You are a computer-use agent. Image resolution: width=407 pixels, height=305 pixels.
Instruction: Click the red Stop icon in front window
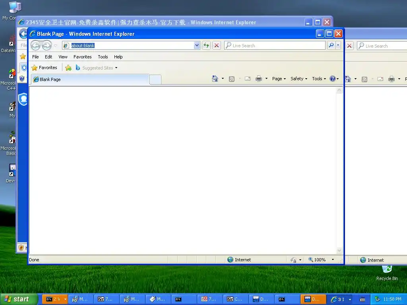click(217, 46)
